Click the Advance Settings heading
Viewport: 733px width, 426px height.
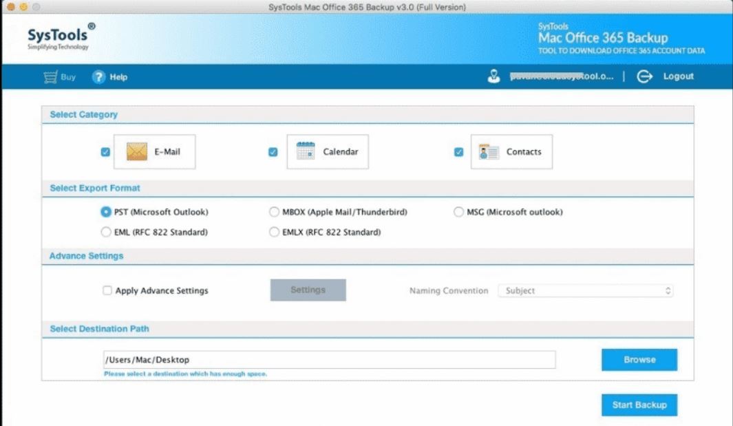click(87, 256)
